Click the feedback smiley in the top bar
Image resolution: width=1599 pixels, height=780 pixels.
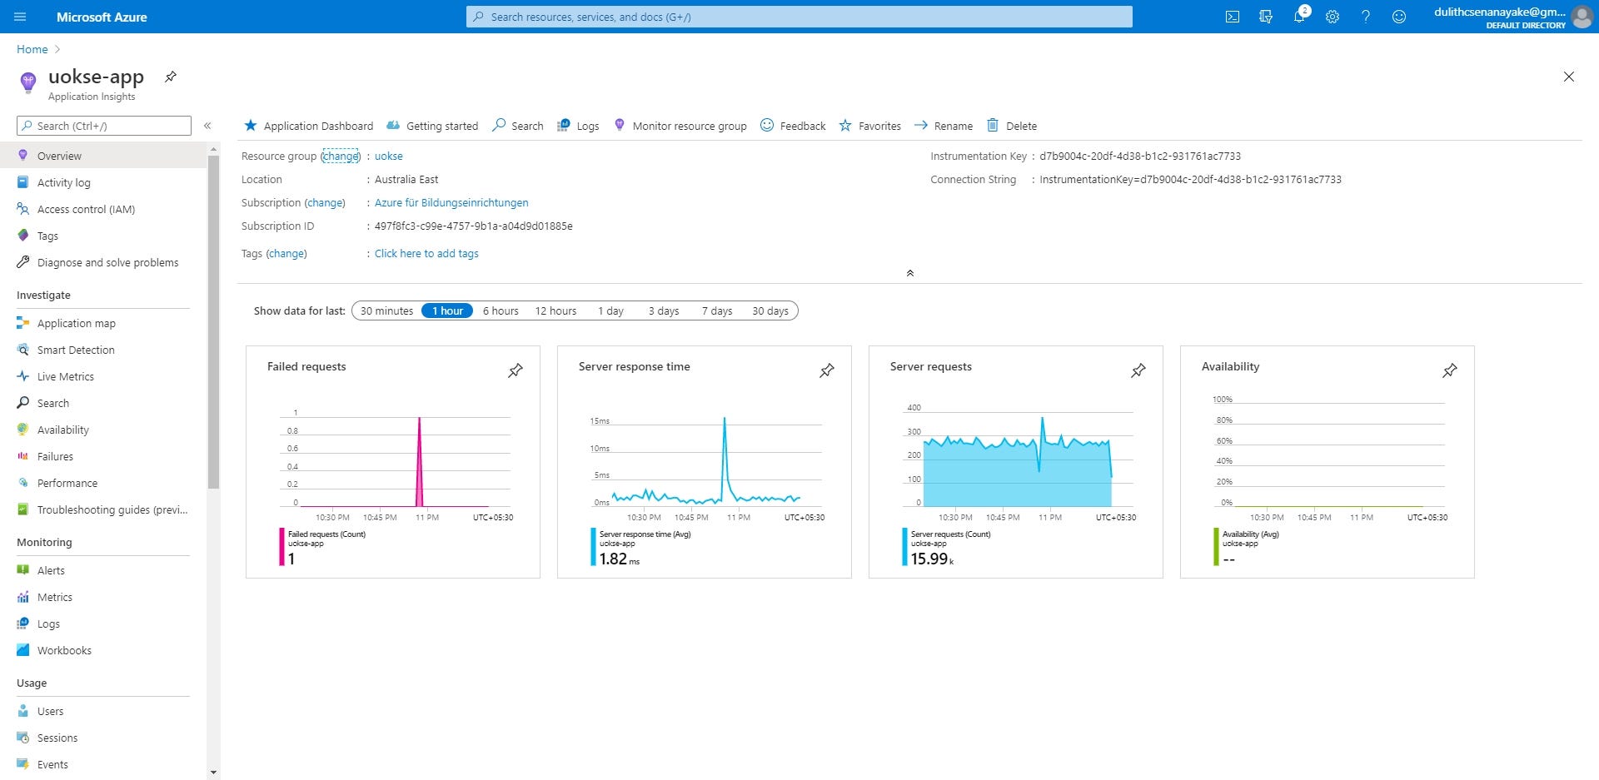[1399, 17]
